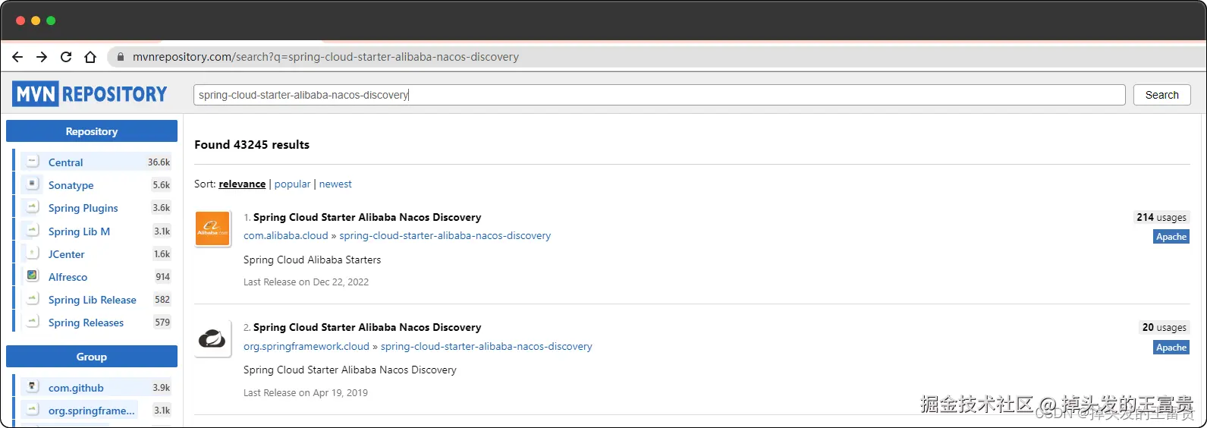Click the com.github group icon
1207x428 pixels.
(32, 387)
